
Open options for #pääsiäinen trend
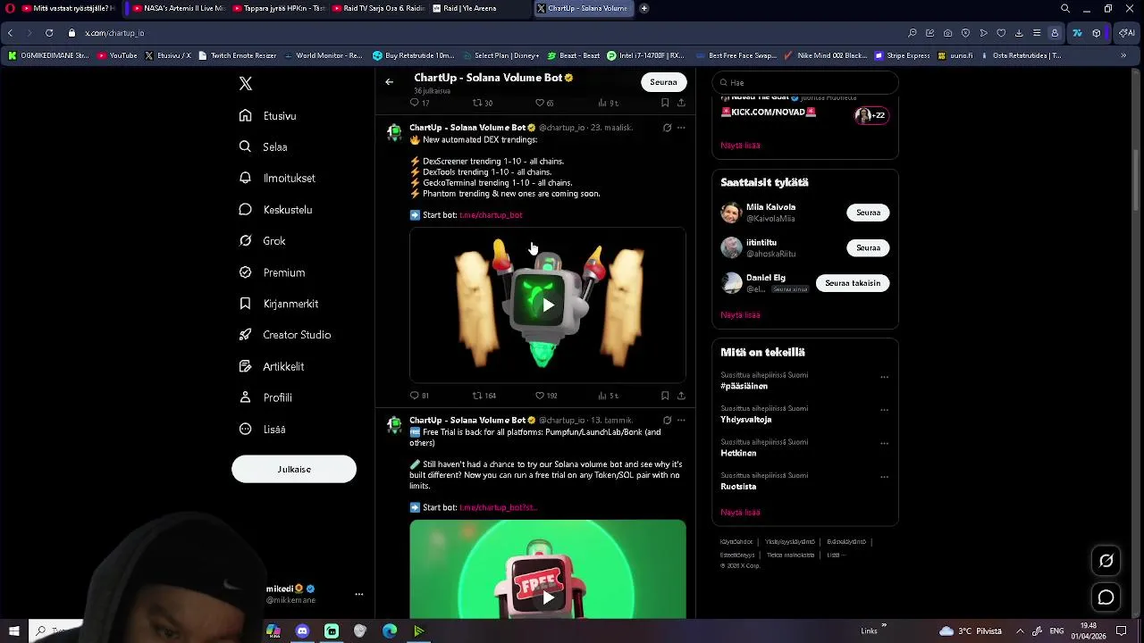[x=884, y=377]
